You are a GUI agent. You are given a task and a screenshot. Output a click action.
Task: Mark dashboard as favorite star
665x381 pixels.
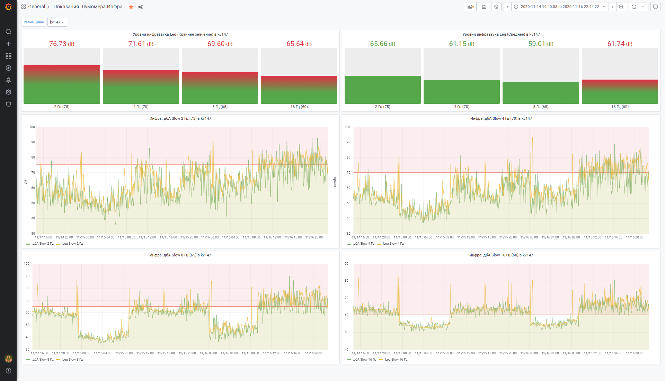click(131, 7)
